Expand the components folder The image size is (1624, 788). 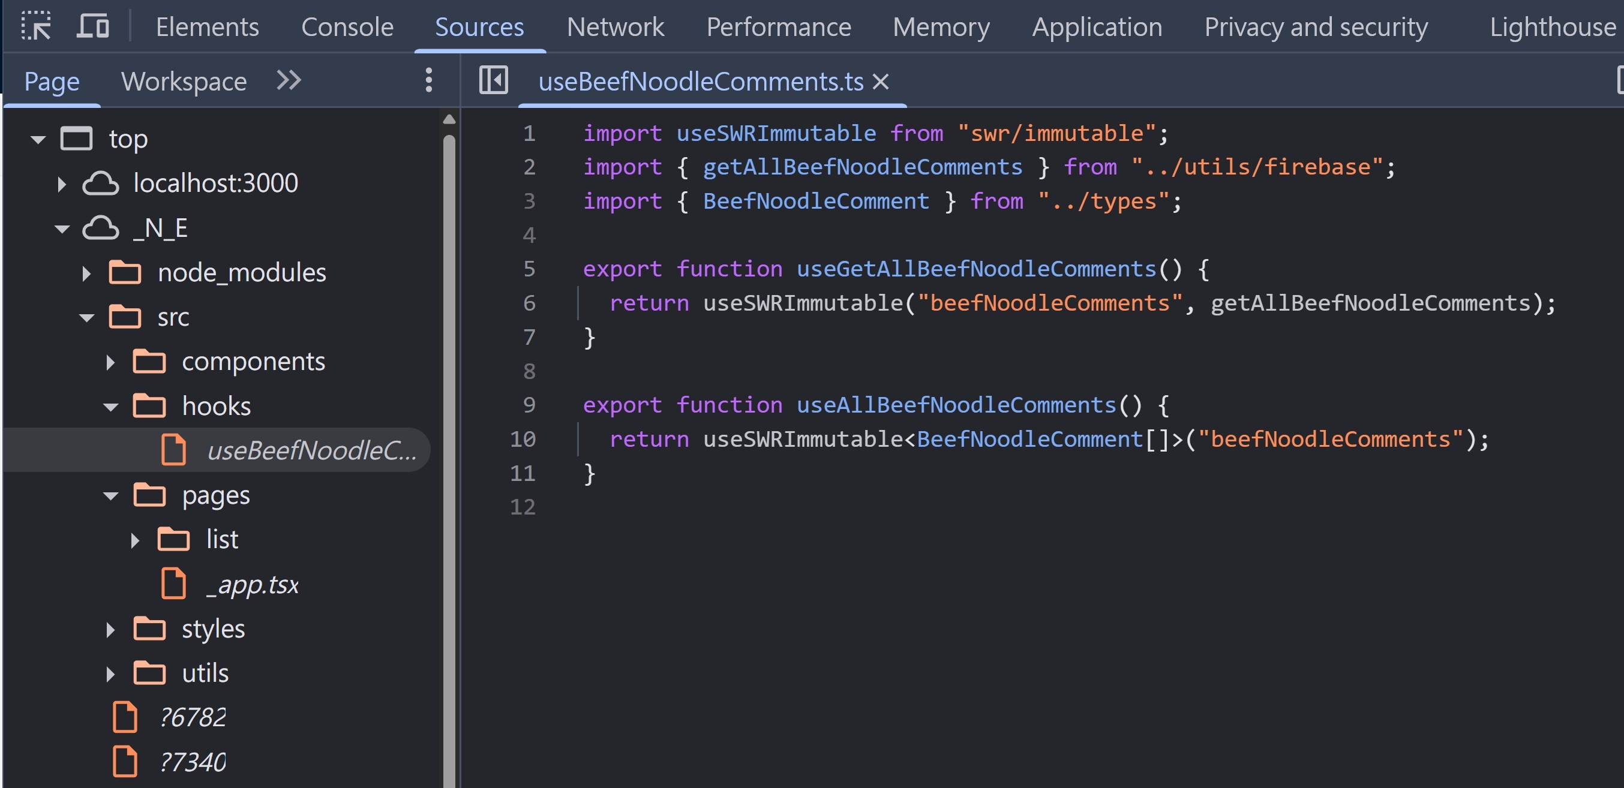110,362
